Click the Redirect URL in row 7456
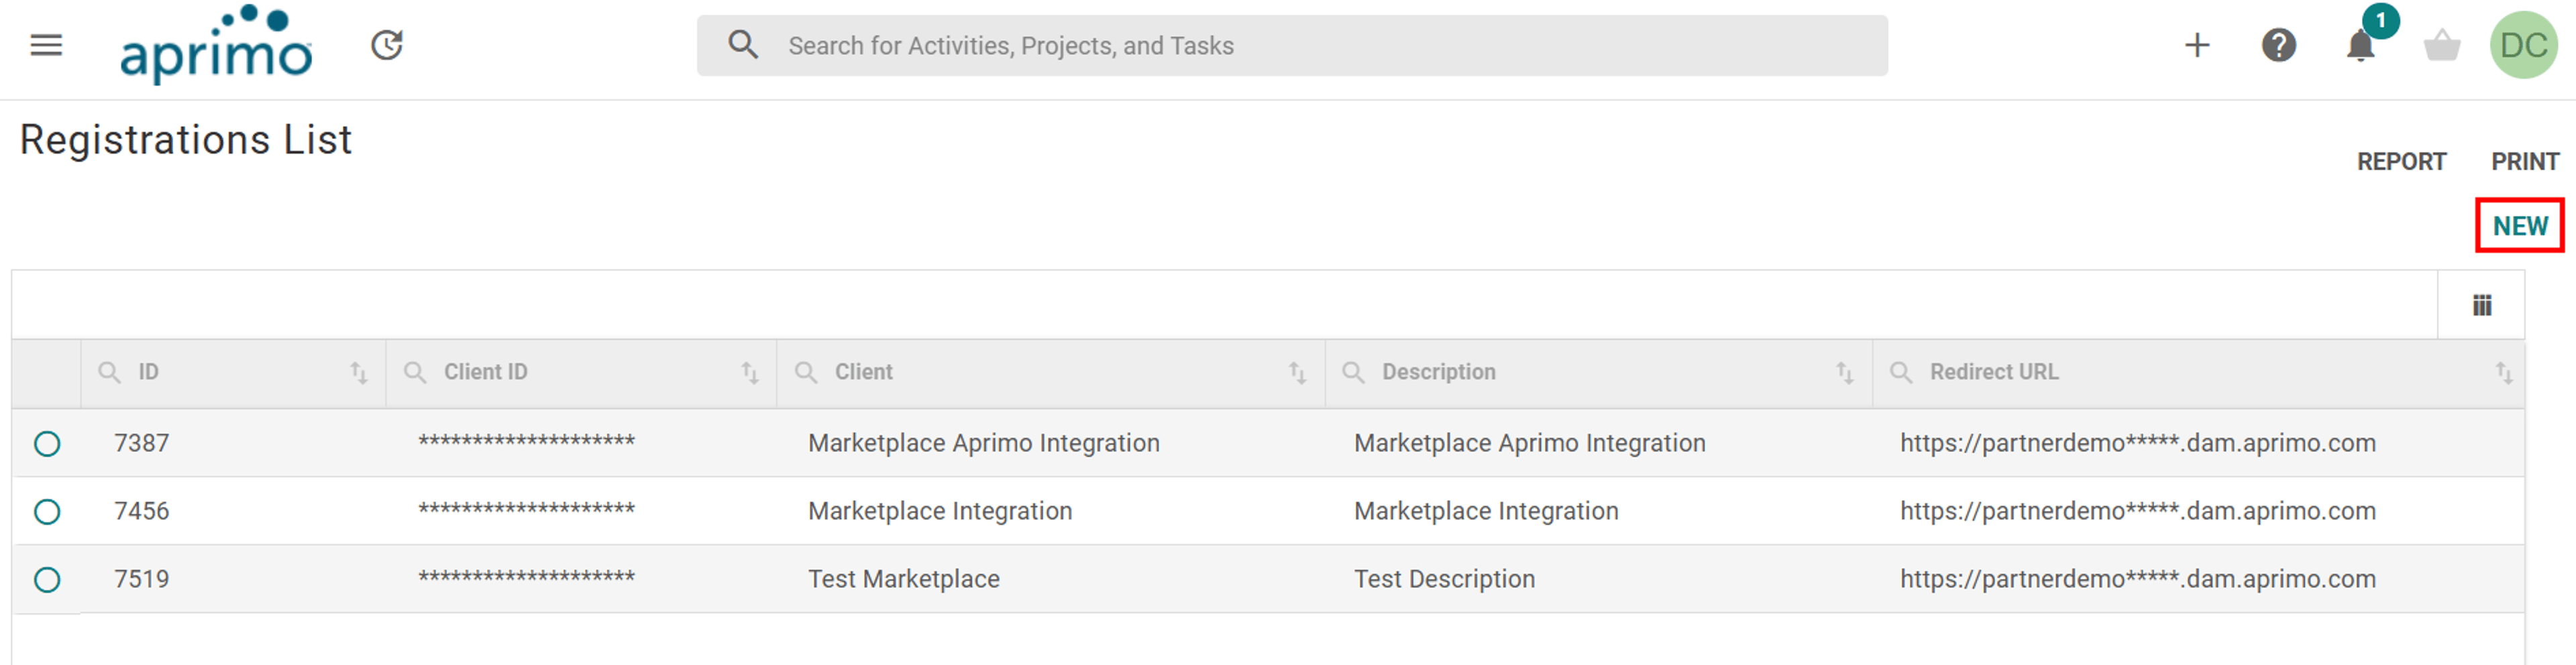Viewport: 2576px width, 665px height. 2138,511
